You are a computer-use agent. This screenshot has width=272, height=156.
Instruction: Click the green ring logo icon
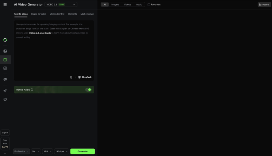[5, 40]
